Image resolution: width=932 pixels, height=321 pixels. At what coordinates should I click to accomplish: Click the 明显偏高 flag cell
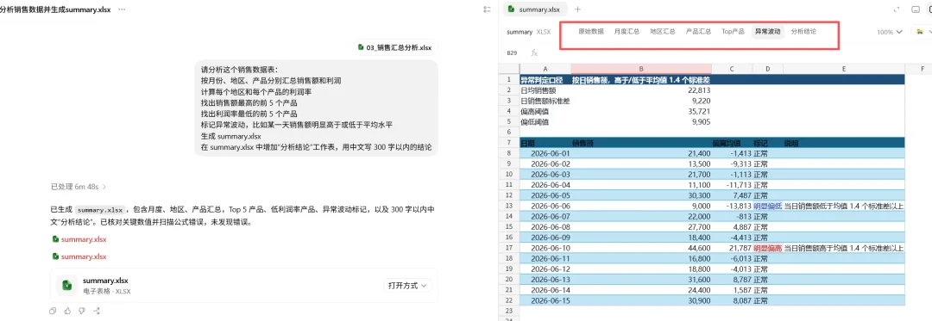click(x=767, y=248)
